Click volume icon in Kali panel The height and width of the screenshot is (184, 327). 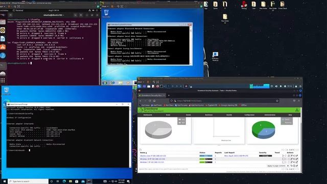276,86
